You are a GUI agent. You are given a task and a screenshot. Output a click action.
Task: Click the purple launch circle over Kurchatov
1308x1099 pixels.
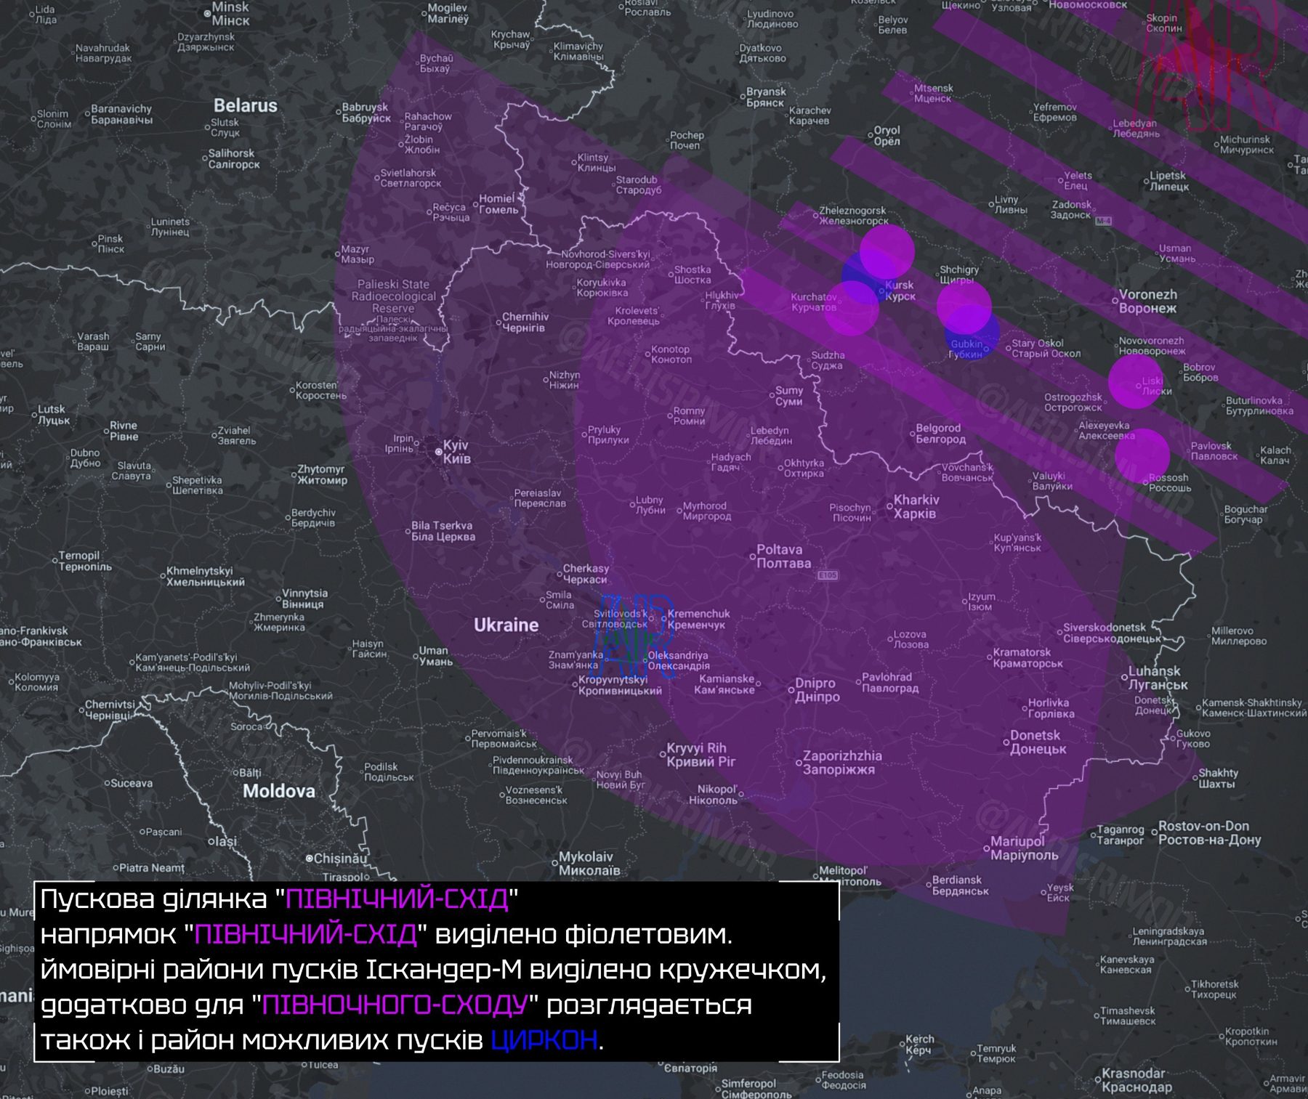(x=851, y=308)
